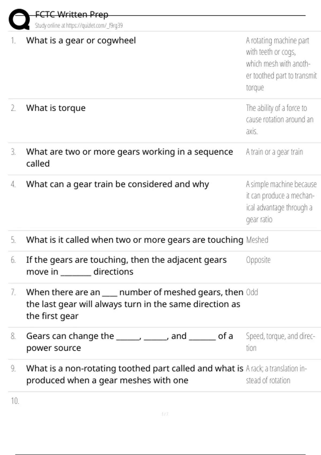
Task: Select the answer 'Odd'
Action: 252,292
